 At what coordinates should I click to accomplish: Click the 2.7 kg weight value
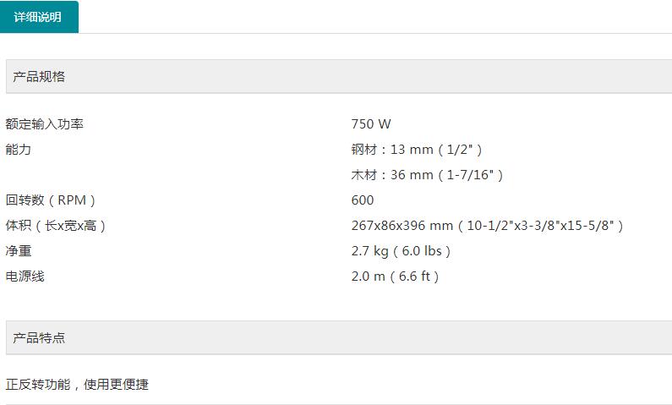(x=369, y=251)
